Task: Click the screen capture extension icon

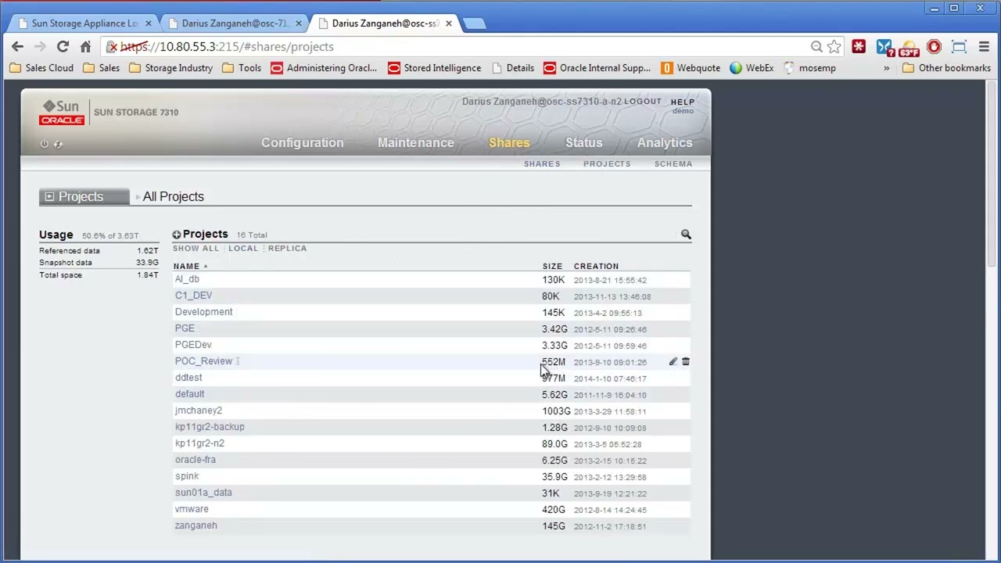Action: tap(959, 47)
